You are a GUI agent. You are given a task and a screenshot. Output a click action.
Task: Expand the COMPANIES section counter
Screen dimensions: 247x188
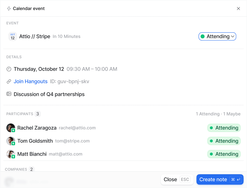[x=32, y=169]
